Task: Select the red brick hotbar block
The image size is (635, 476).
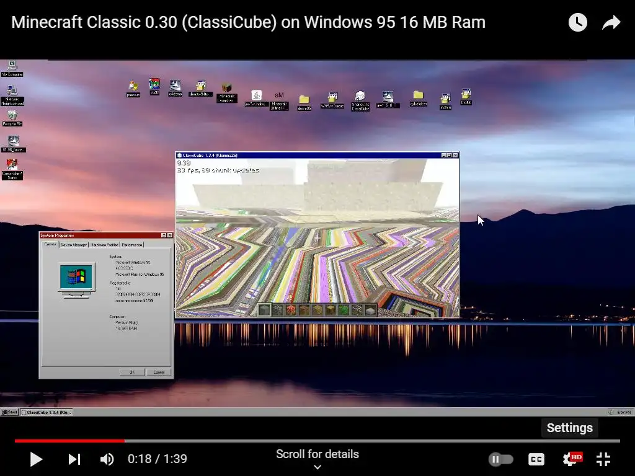Action: click(x=291, y=310)
